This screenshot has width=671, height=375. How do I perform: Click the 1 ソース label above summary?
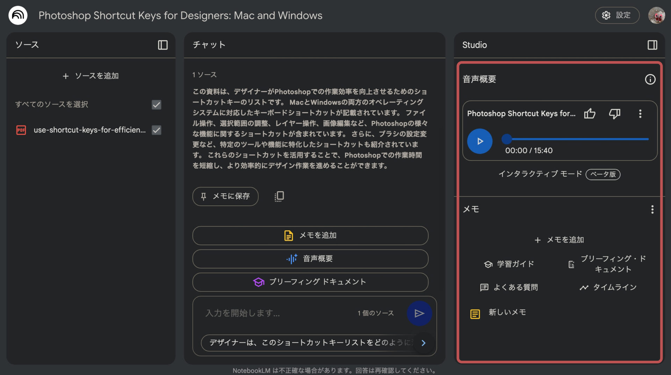click(x=204, y=75)
